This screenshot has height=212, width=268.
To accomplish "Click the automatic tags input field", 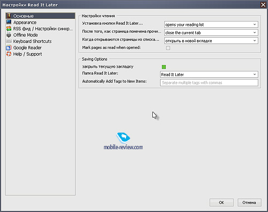I will tap(209, 83).
